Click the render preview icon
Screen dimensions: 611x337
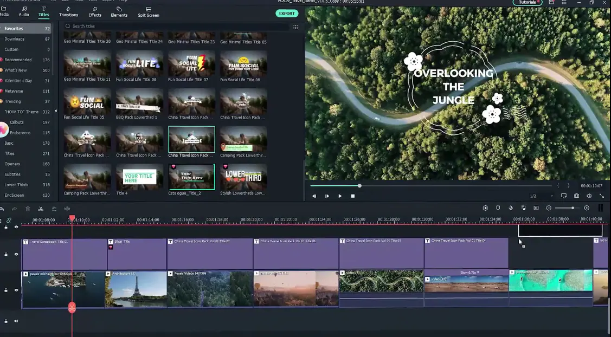pyautogui.click(x=485, y=208)
